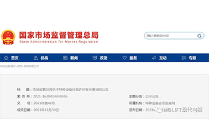Click the heart icon beside 服务
Screen dimensions: 209x137
point(125,58)
